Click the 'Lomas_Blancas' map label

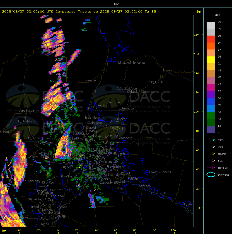coord(160,172)
